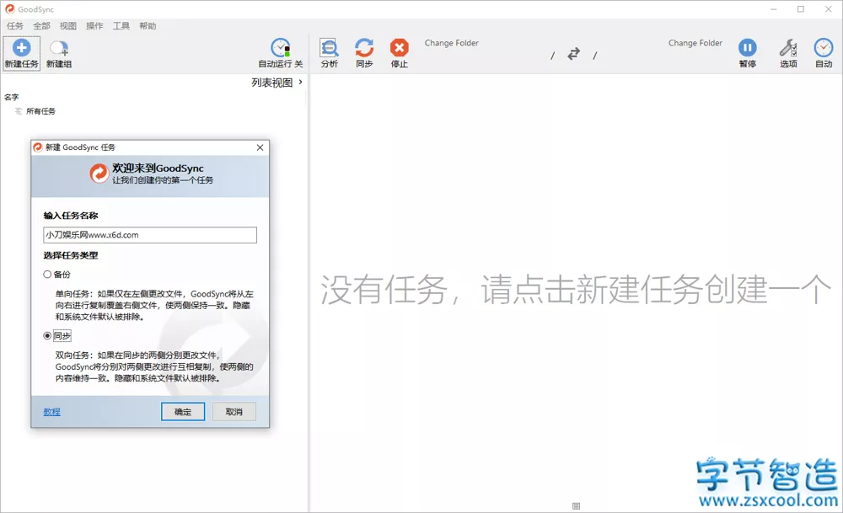Close the 新建 GoodSync 任务 dialog
Image resolution: width=843 pixels, height=513 pixels.
260,147
